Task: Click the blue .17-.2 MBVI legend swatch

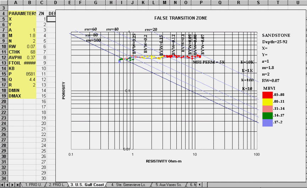Action: (267, 122)
